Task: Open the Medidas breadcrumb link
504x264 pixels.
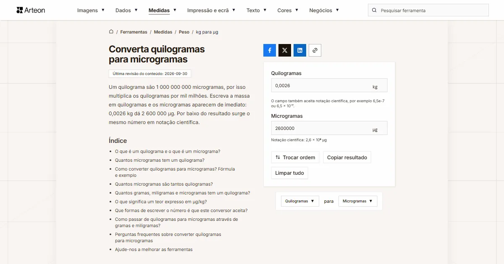Action: 163,32
